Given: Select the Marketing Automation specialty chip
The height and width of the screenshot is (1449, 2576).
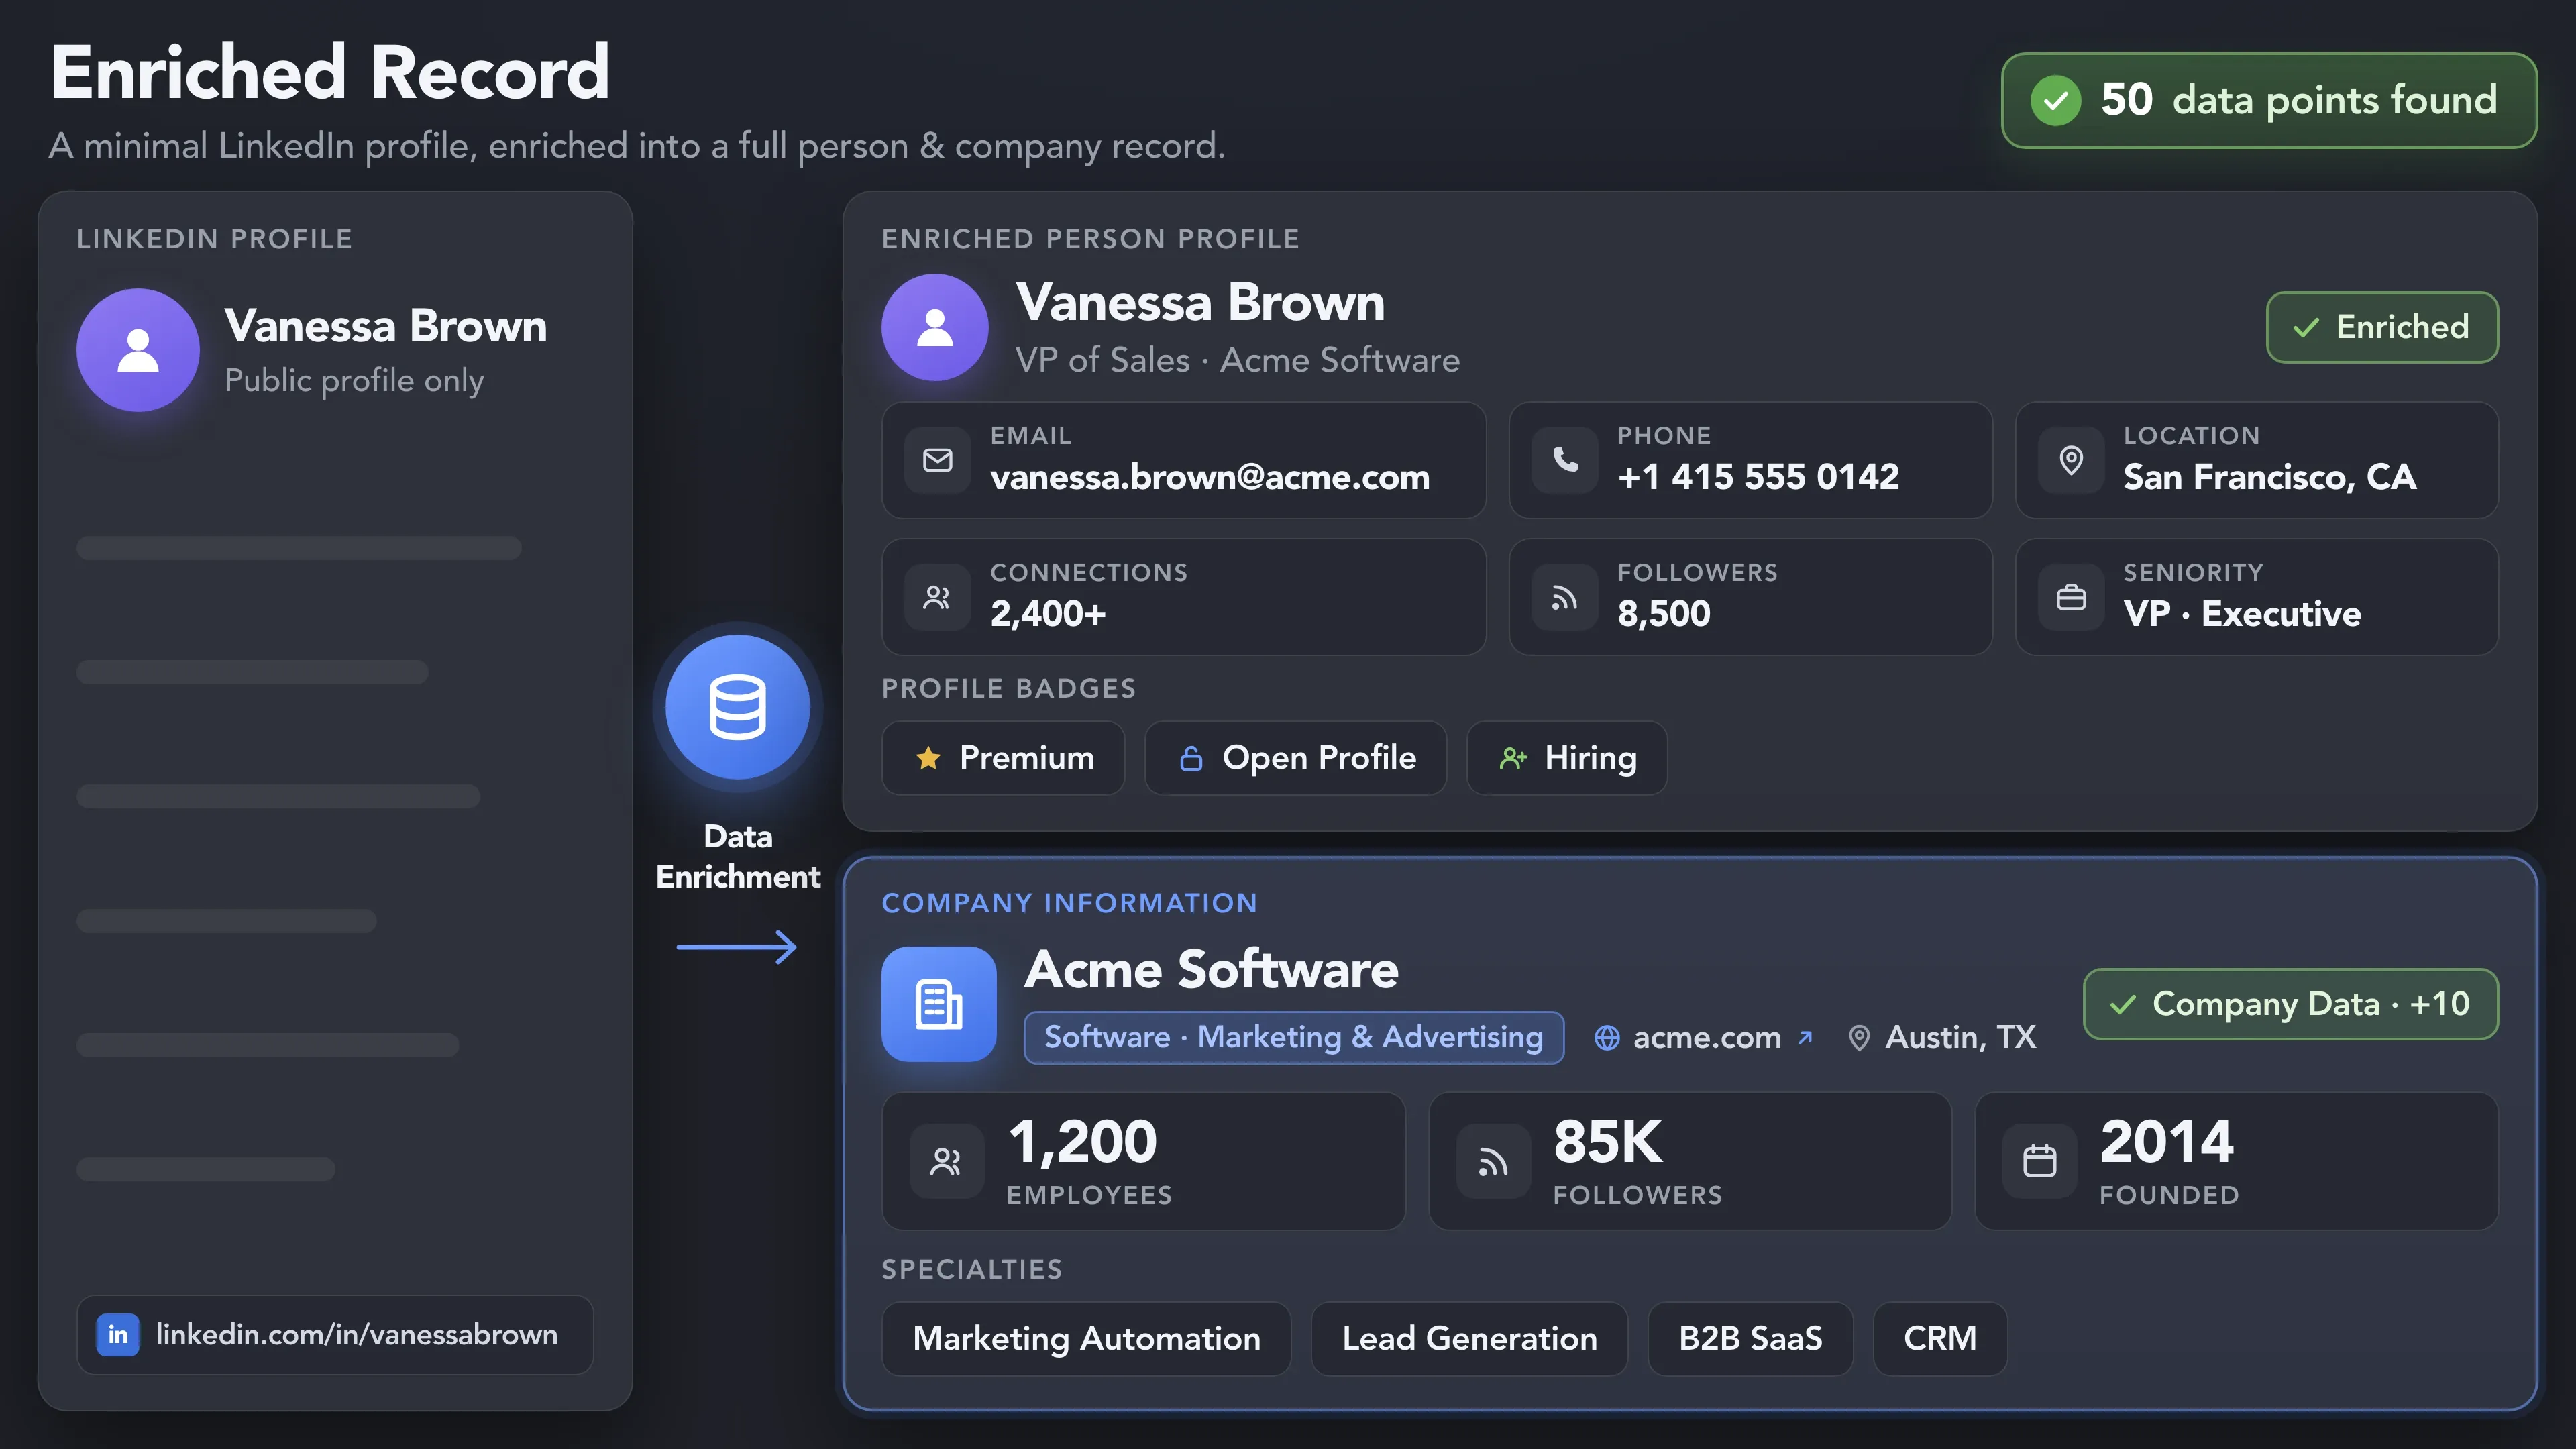Looking at the screenshot, I should pos(1086,1338).
